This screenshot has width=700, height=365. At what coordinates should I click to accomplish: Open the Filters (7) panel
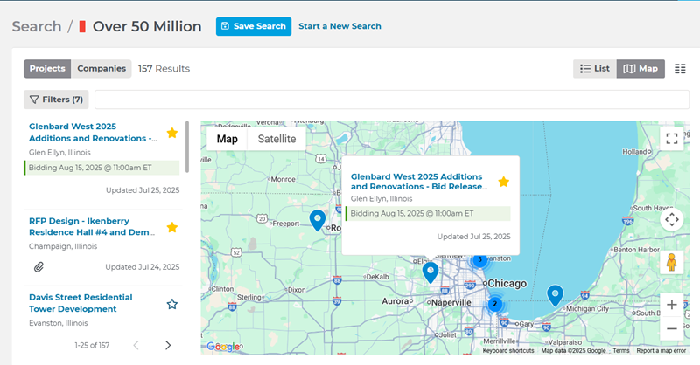point(56,100)
